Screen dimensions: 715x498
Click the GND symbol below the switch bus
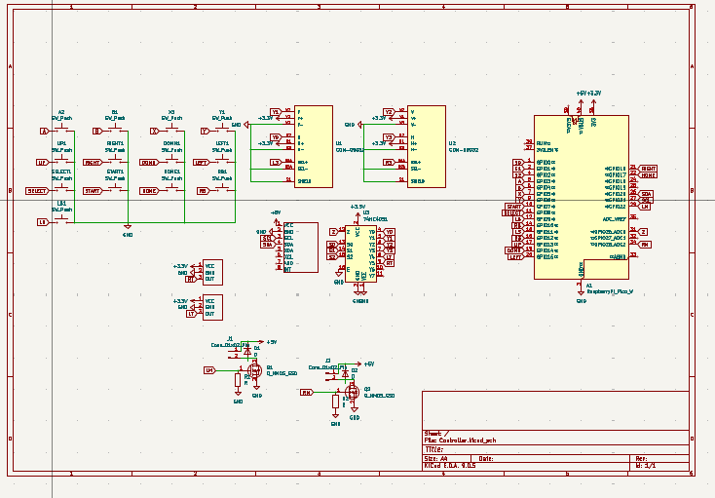(128, 227)
